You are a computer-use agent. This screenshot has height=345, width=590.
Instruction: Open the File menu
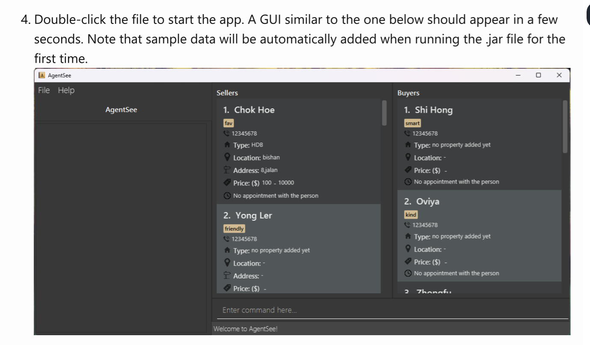pyautogui.click(x=44, y=90)
